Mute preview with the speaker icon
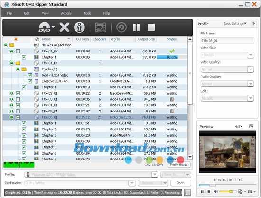The width and height of the screenshot is (261, 198). (x=216, y=192)
